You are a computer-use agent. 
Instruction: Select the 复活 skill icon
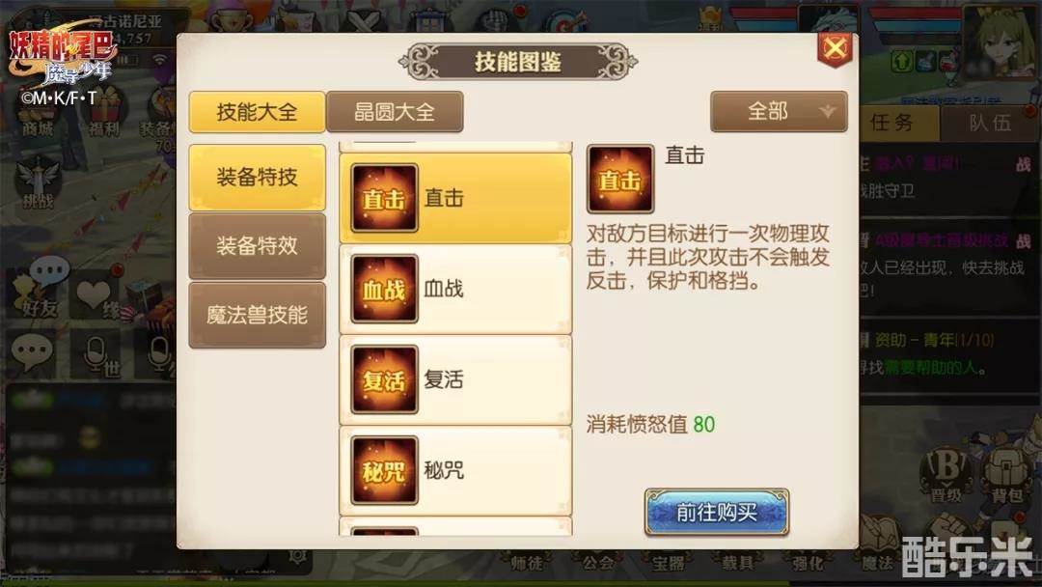[384, 379]
